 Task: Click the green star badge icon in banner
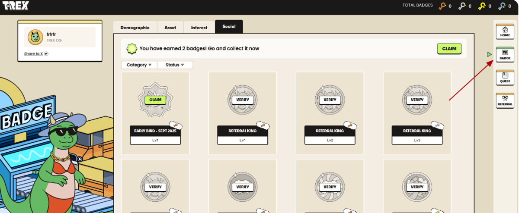(131, 49)
